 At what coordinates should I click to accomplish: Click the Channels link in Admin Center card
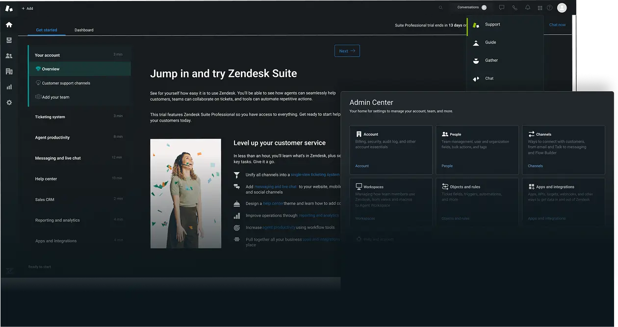click(x=535, y=166)
